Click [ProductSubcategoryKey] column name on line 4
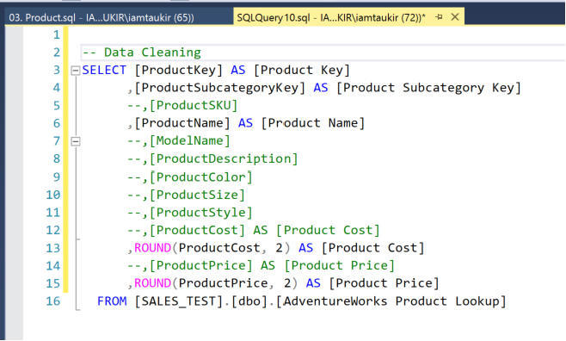 (x=220, y=88)
